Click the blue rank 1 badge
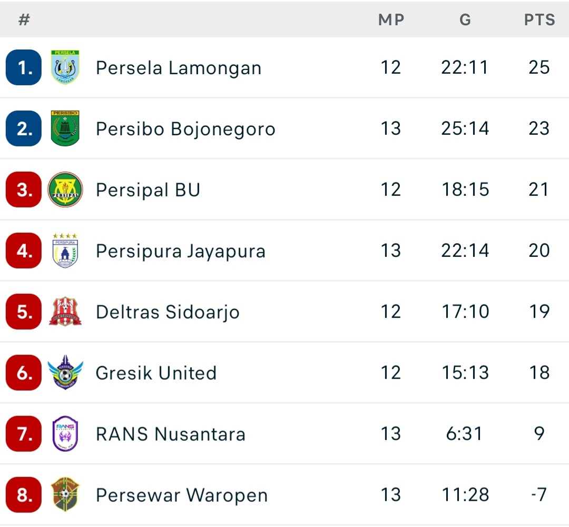The image size is (569, 527). (x=24, y=67)
